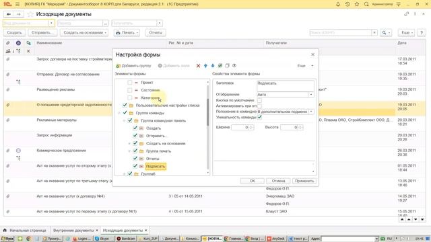Expand Создать на основании tree node
Screen dimensions: 431x242
point(129,143)
